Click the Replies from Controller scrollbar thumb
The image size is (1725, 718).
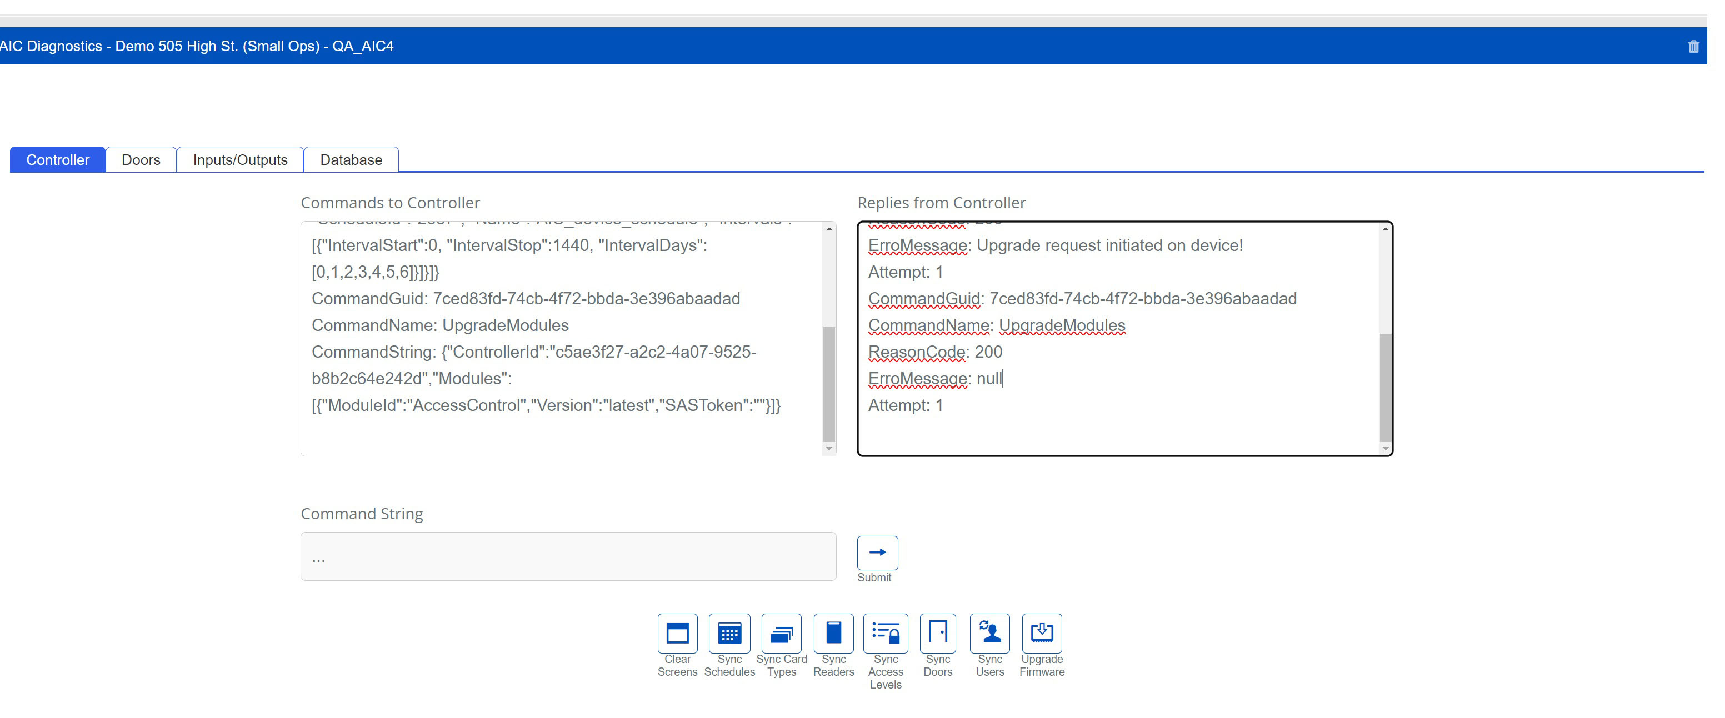(1386, 387)
